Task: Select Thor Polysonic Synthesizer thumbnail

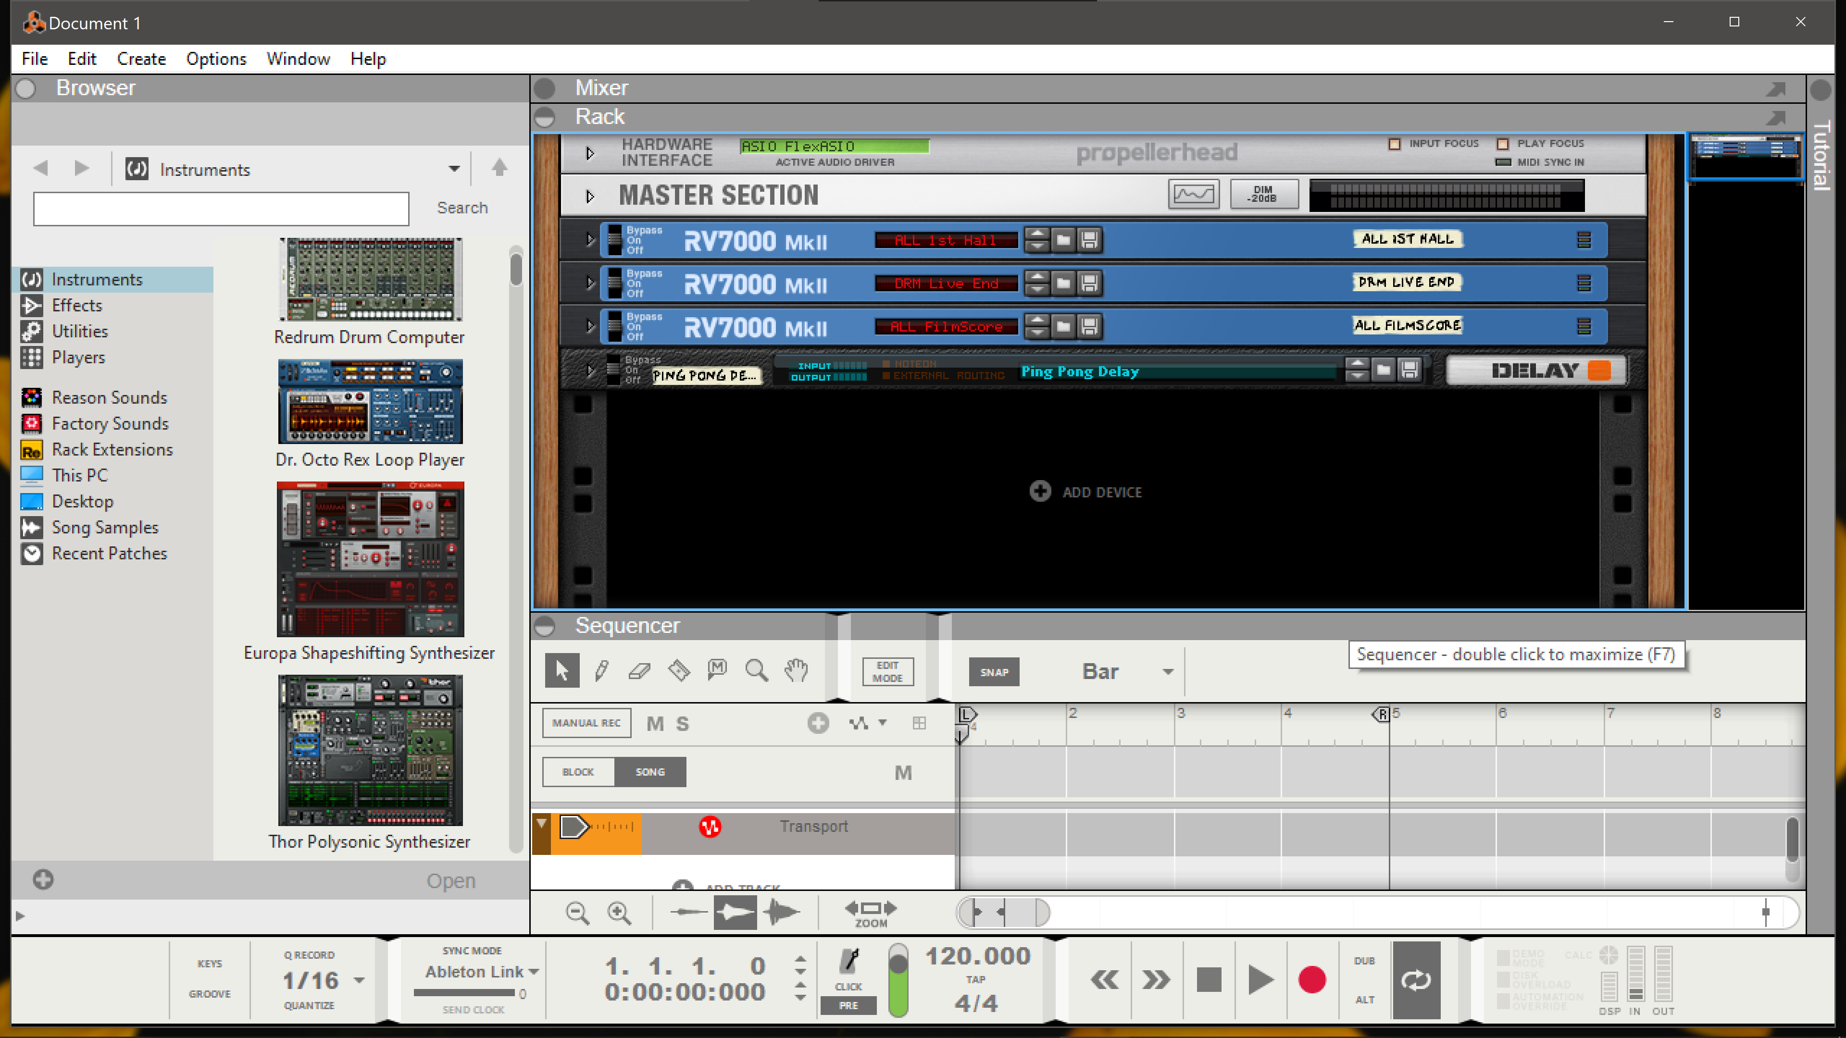Action: [x=370, y=750]
